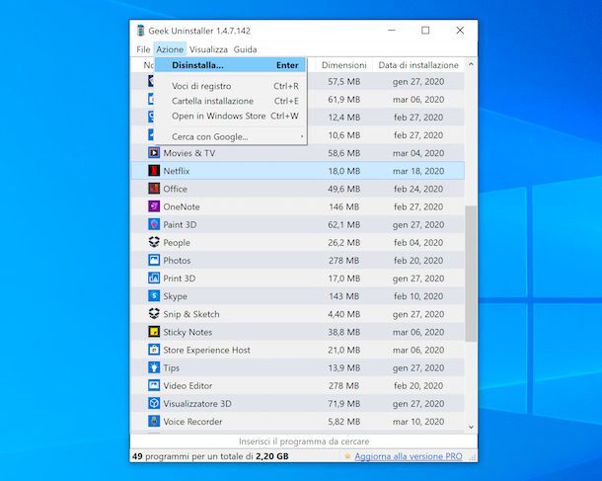This screenshot has width=602, height=481.
Task: Minimize the Geek Uninstaller window
Action: point(392,30)
